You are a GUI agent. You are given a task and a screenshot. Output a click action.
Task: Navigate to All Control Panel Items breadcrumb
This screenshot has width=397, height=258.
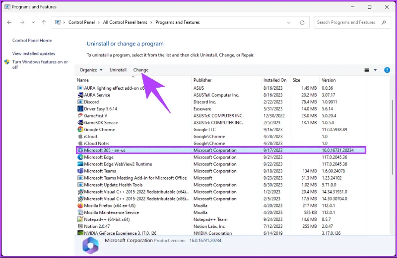coord(125,22)
